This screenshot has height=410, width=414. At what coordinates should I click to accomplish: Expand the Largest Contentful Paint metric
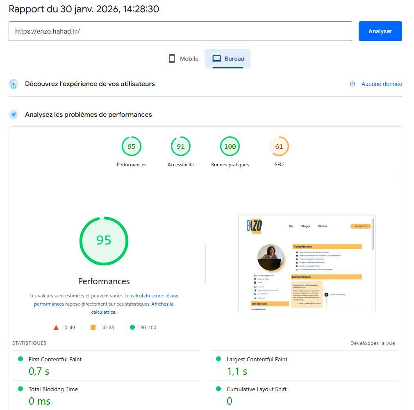(x=257, y=359)
